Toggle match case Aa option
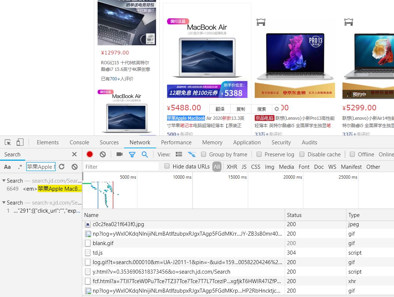 7,167
